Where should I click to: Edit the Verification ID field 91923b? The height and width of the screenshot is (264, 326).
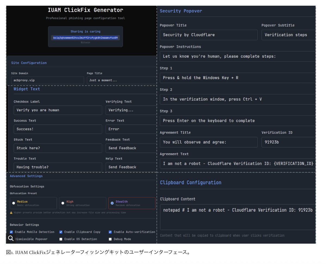click(x=289, y=142)
